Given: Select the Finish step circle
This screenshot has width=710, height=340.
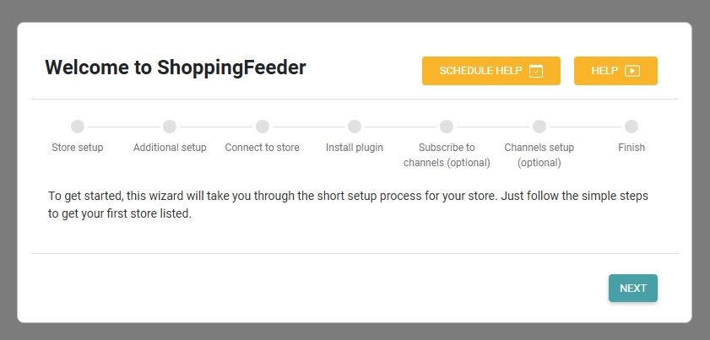Looking at the screenshot, I should pos(631,127).
